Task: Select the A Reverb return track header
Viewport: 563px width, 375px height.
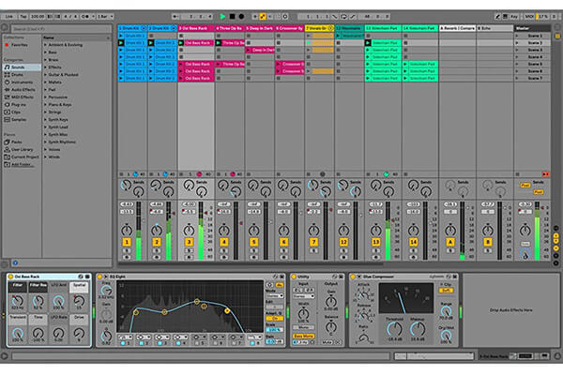Action: 458,28
